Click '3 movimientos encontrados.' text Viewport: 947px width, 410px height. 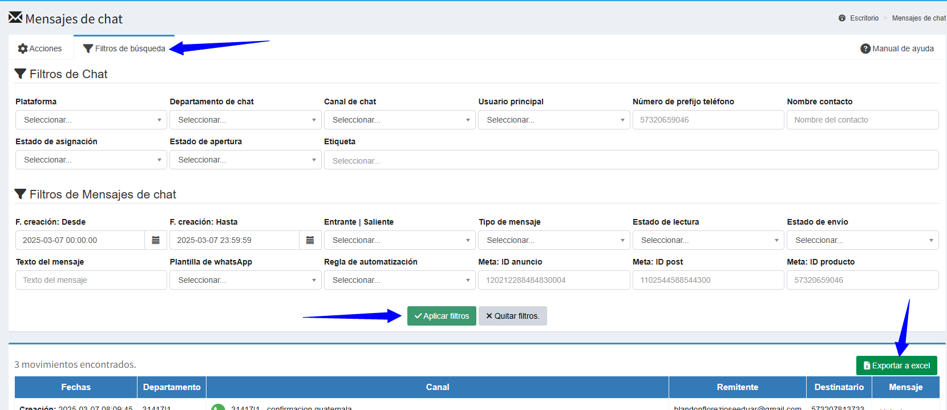[75, 364]
